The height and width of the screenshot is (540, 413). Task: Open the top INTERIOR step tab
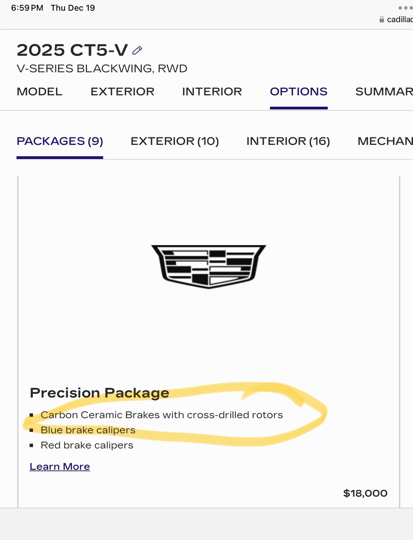212,92
